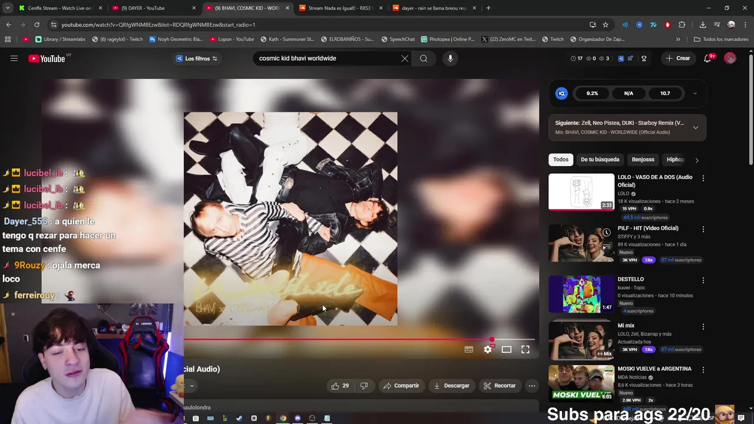Toggle subtitles in the video player
Viewport: 754px width, 424px height.
469,350
